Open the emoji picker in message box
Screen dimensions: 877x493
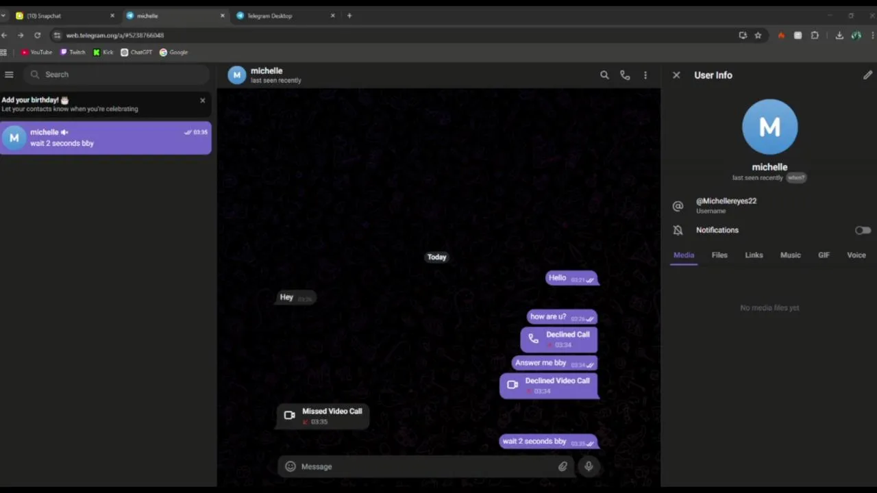(291, 466)
